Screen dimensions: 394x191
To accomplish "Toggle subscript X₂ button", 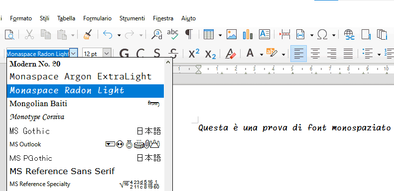I will click(x=210, y=54).
